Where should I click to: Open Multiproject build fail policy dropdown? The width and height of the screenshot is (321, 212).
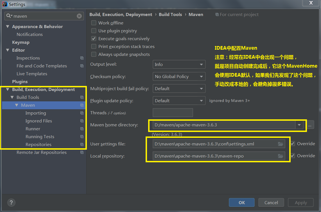pos(179,88)
